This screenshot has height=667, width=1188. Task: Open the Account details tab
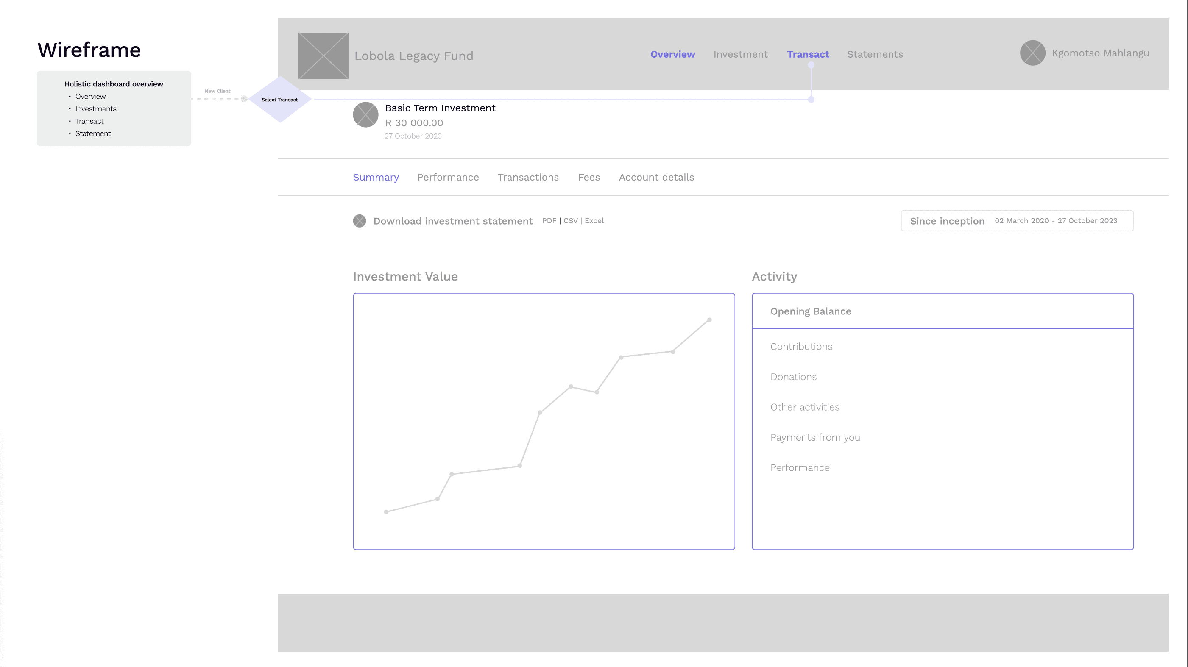click(656, 178)
